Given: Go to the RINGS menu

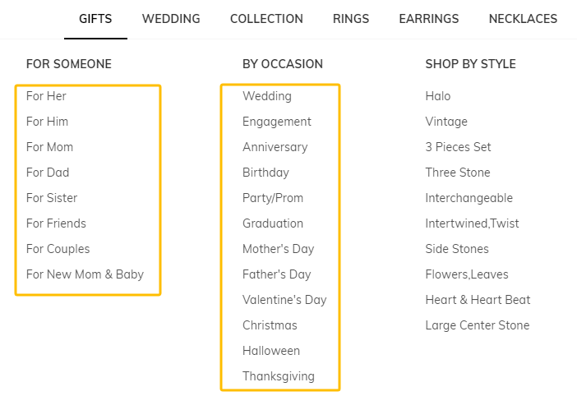Looking at the screenshot, I should coord(351,19).
